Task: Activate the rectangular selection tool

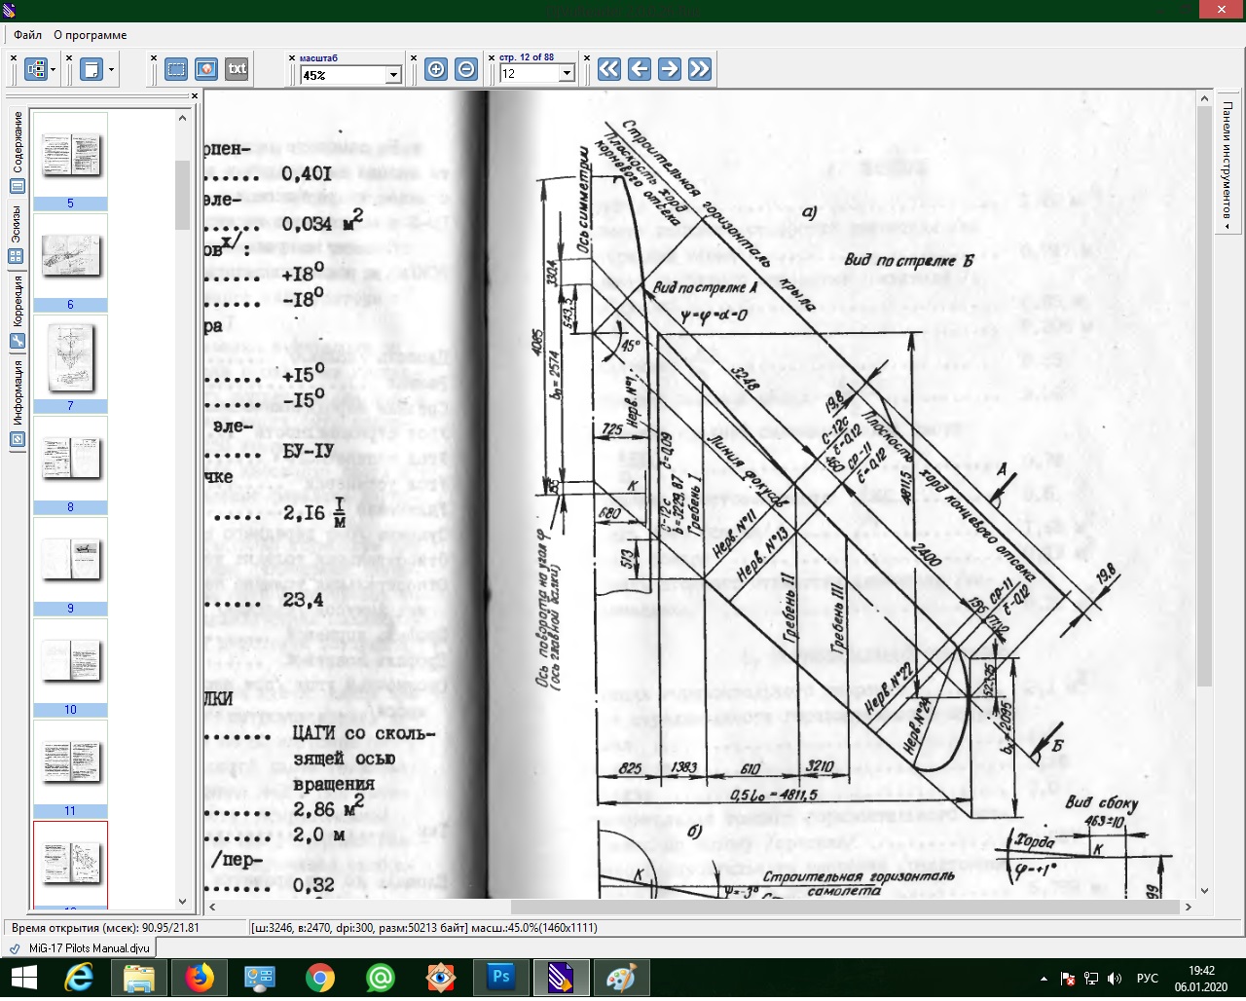Action: click(x=176, y=69)
